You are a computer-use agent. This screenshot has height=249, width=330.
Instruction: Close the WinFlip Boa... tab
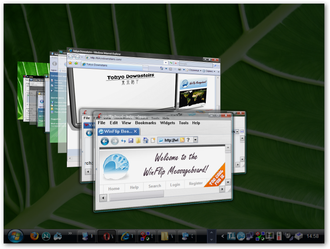click(x=135, y=131)
